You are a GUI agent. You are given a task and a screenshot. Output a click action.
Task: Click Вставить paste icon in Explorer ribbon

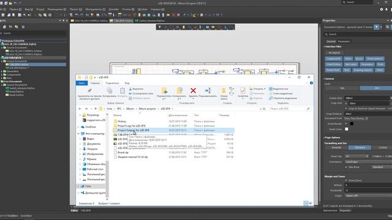coord(123,90)
